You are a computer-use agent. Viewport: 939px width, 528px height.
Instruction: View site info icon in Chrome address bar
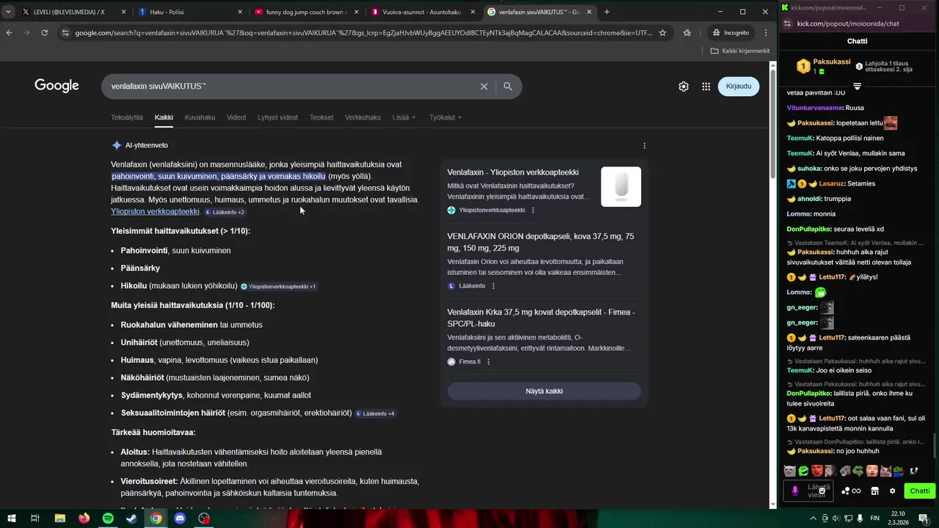(x=65, y=33)
